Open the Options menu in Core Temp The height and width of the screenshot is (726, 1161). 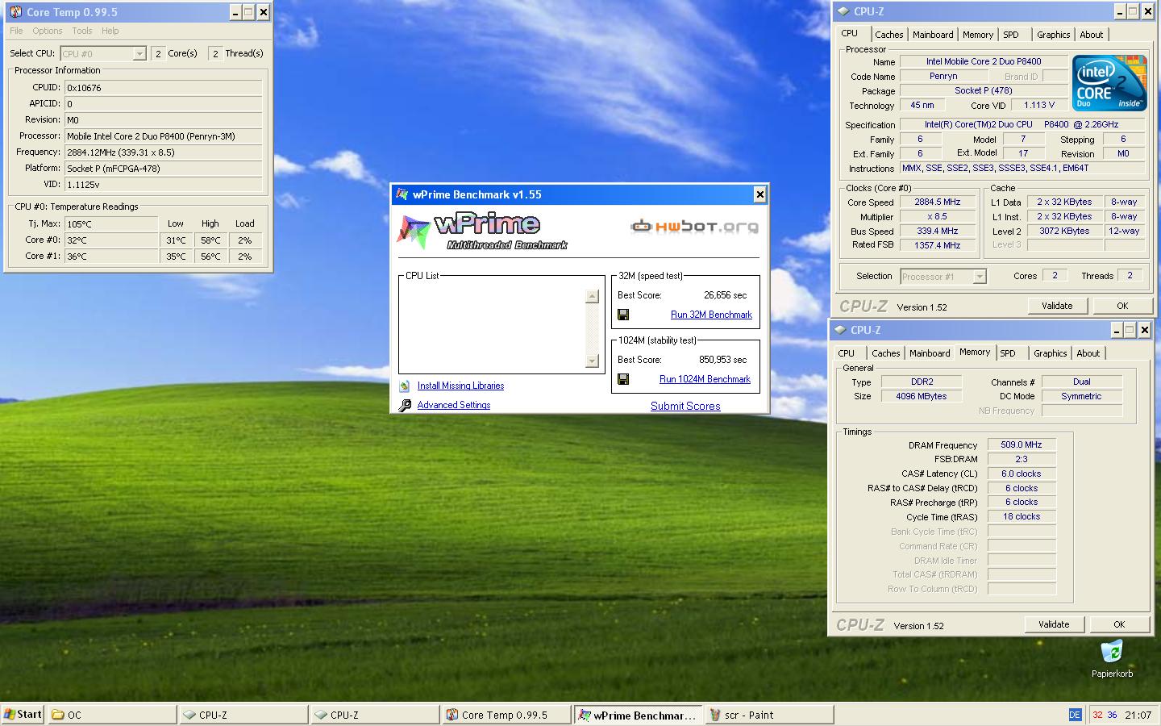pos(48,31)
